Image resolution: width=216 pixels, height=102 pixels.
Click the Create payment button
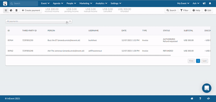tap(31, 10)
